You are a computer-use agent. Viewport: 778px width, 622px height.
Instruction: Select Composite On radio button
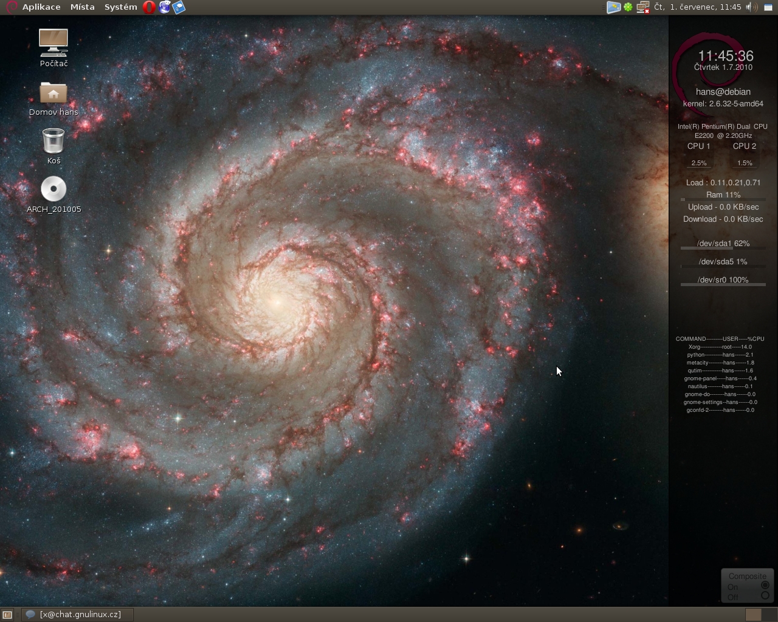(x=765, y=586)
